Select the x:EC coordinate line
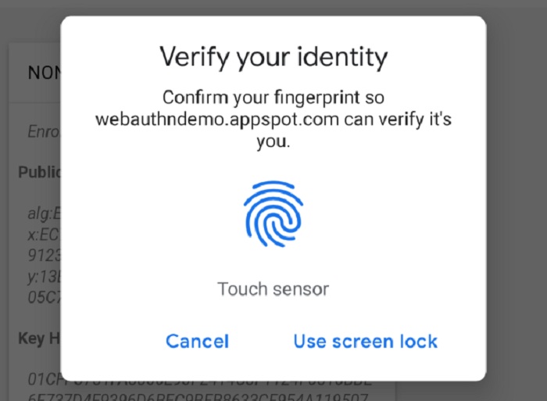 coord(44,235)
